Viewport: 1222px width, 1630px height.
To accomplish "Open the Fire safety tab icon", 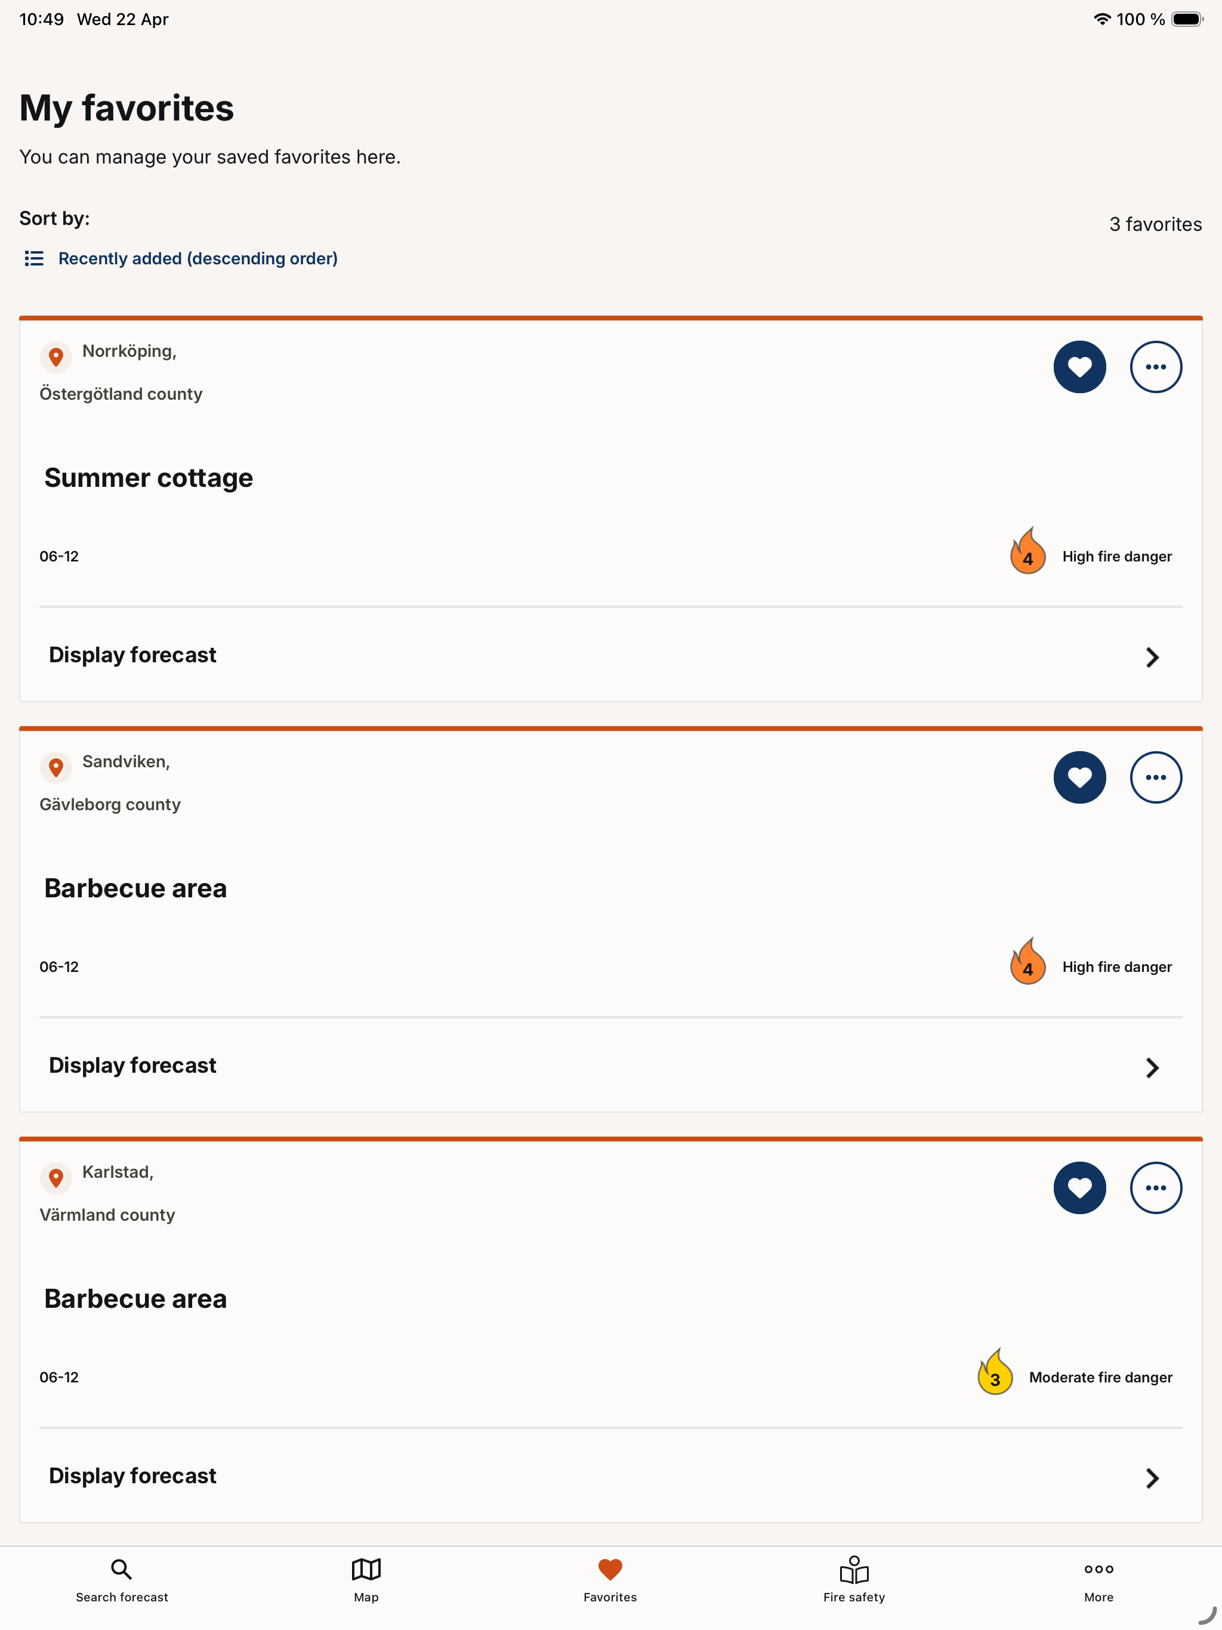I will [x=854, y=1570].
